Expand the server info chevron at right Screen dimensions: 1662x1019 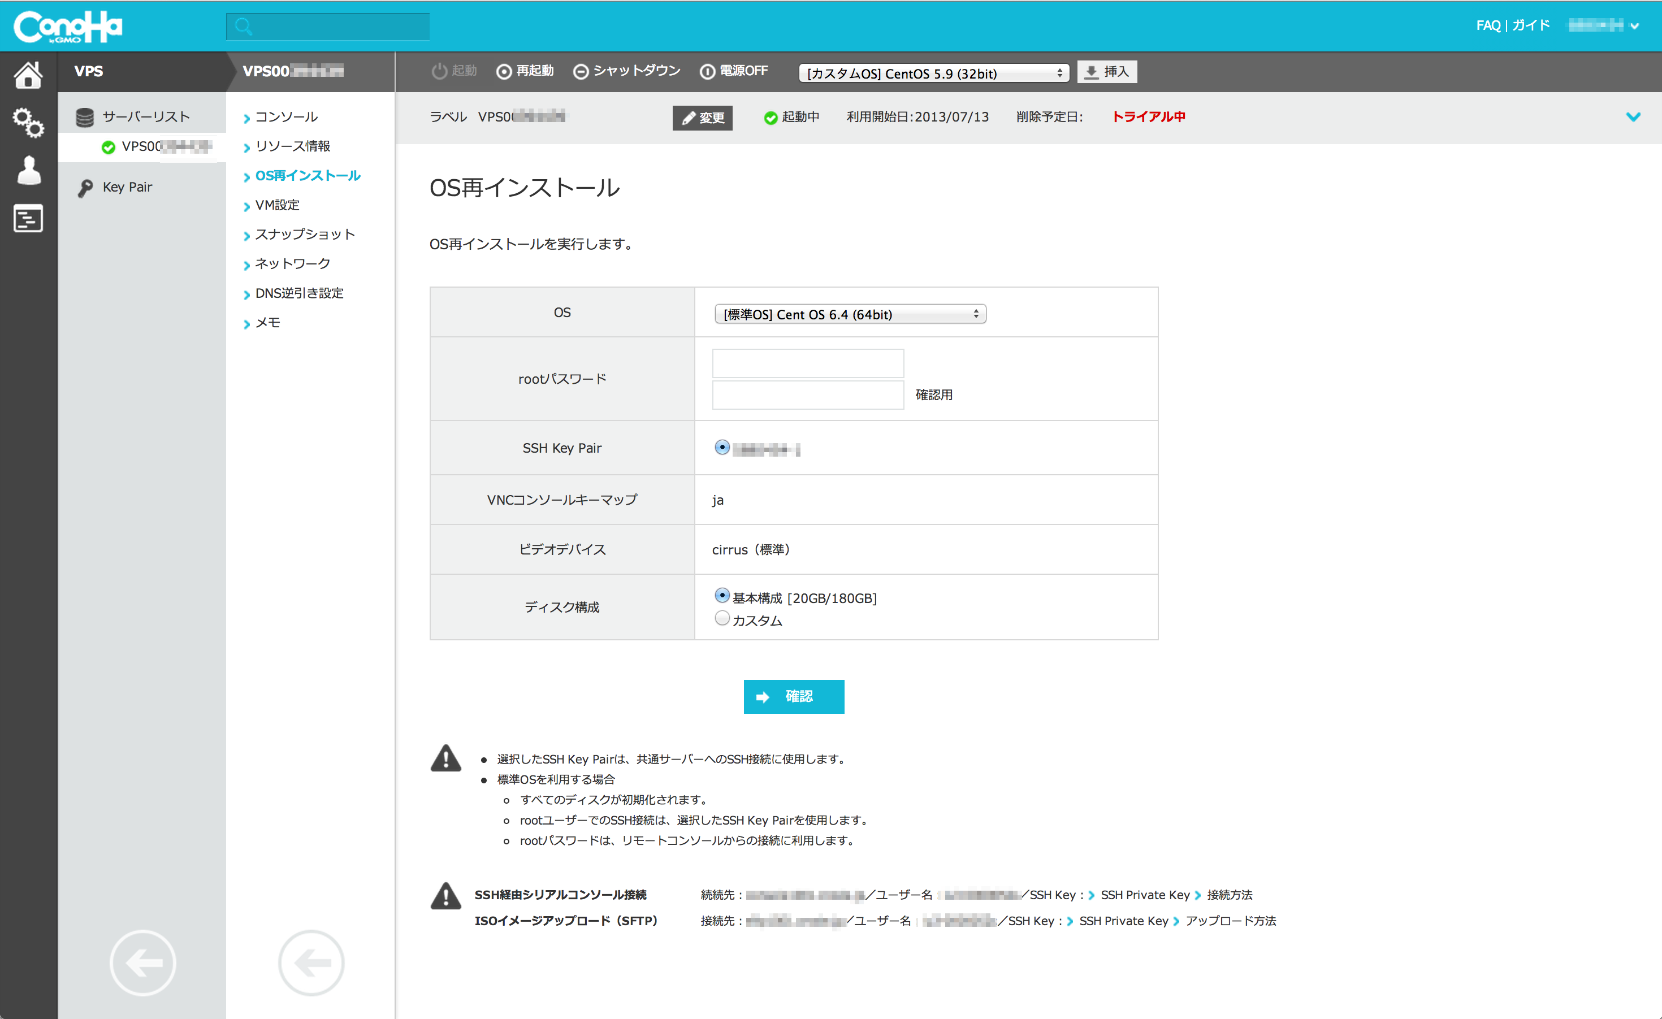(x=1633, y=116)
